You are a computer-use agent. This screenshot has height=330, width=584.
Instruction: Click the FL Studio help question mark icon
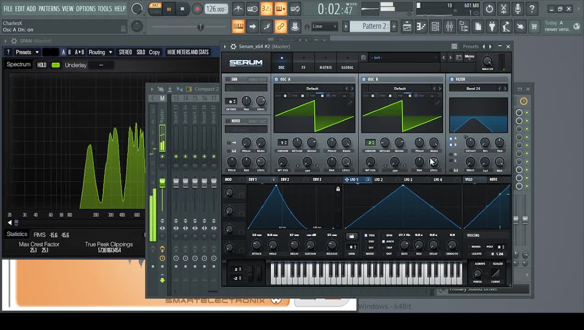click(532, 9)
